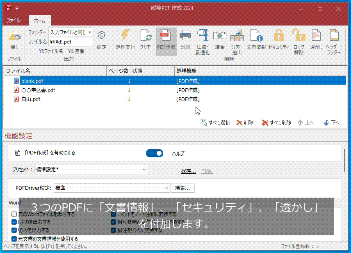The image size is (351, 253).
Task: Enable 元のWordファイルを添付する checkbox
Action: coord(13,214)
